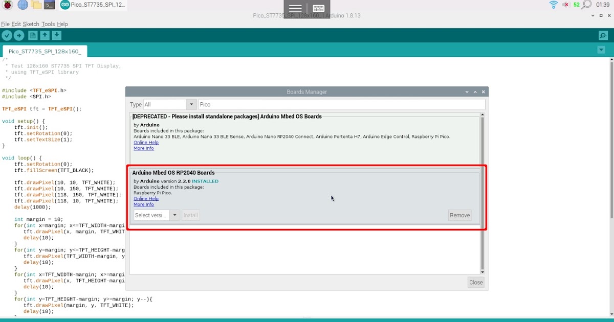The width and height of the screenshot is (614, 322).
Task: Upload the sketch with the arrow icon
Action: point(19,35)
